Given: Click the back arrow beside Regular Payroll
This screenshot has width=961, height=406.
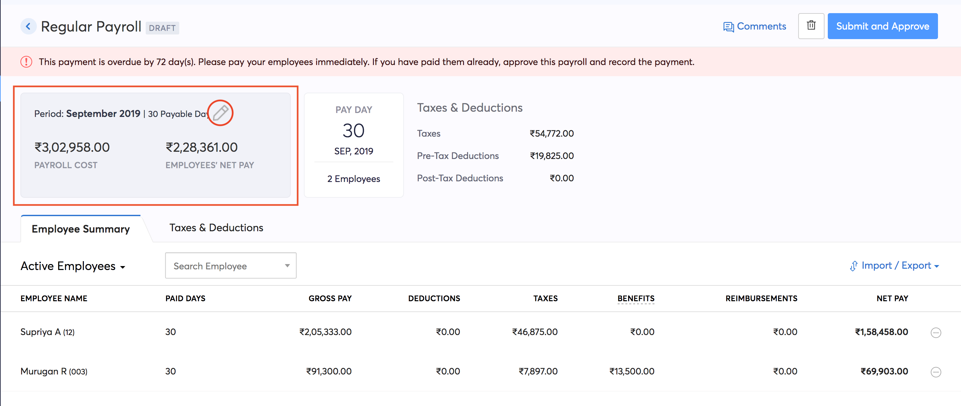Looking at the screenshot, I should (28, 27).
